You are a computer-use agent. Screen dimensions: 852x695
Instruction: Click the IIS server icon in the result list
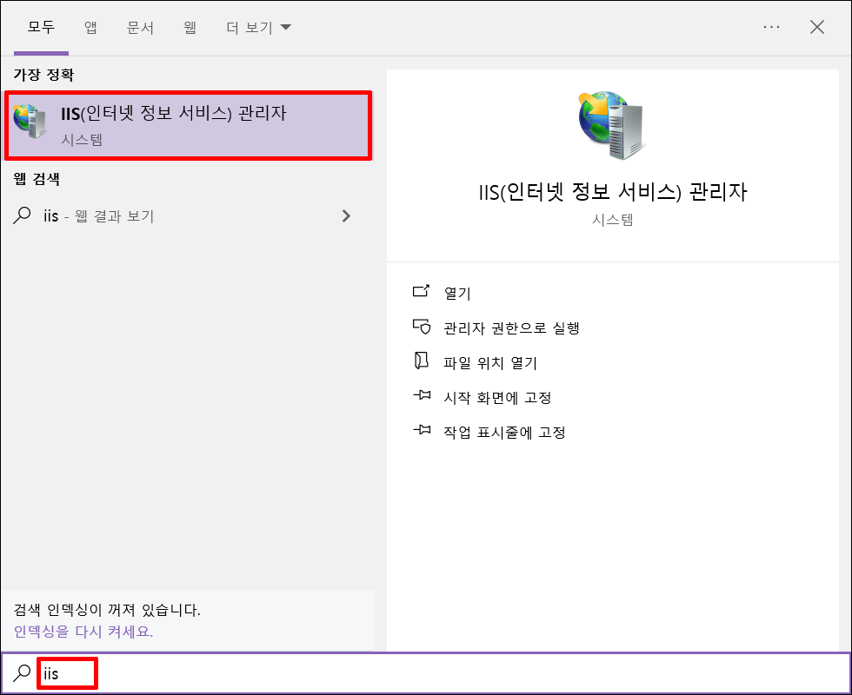point(30,121)
